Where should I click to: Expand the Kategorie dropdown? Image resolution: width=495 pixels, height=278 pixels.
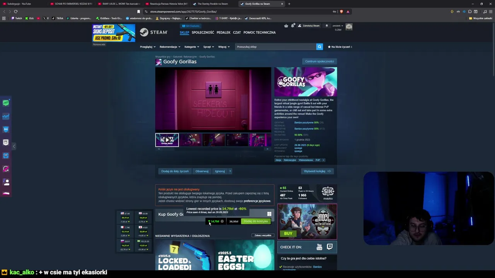(192, 47)
